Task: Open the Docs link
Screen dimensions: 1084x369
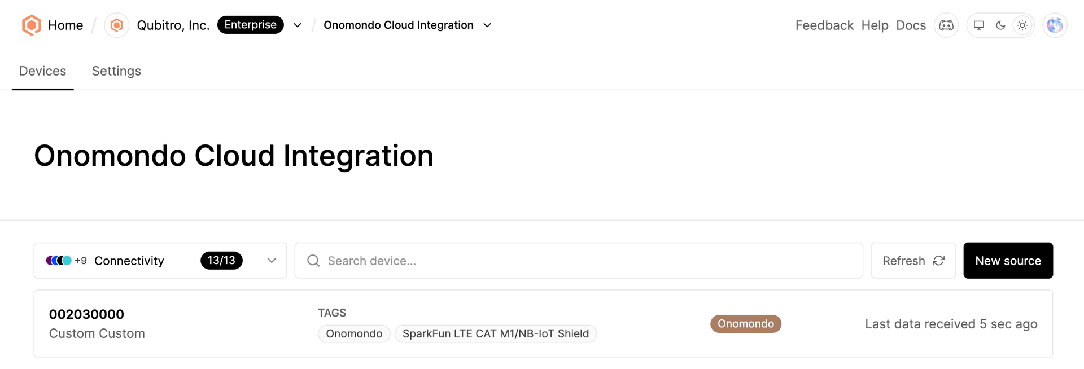Action: tap(911, 25)
